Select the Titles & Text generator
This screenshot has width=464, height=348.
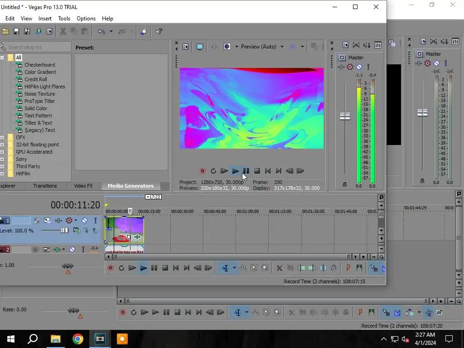[38, 123]
